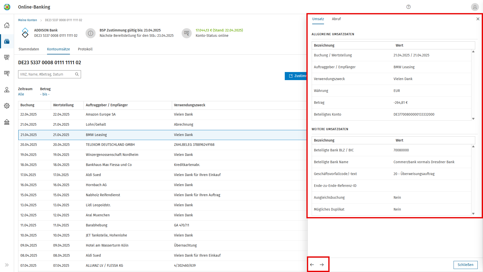Open the settings gear in the sidebar
Image resolution: width=483 pixels, height=272 pixels.
click(7, 106)
